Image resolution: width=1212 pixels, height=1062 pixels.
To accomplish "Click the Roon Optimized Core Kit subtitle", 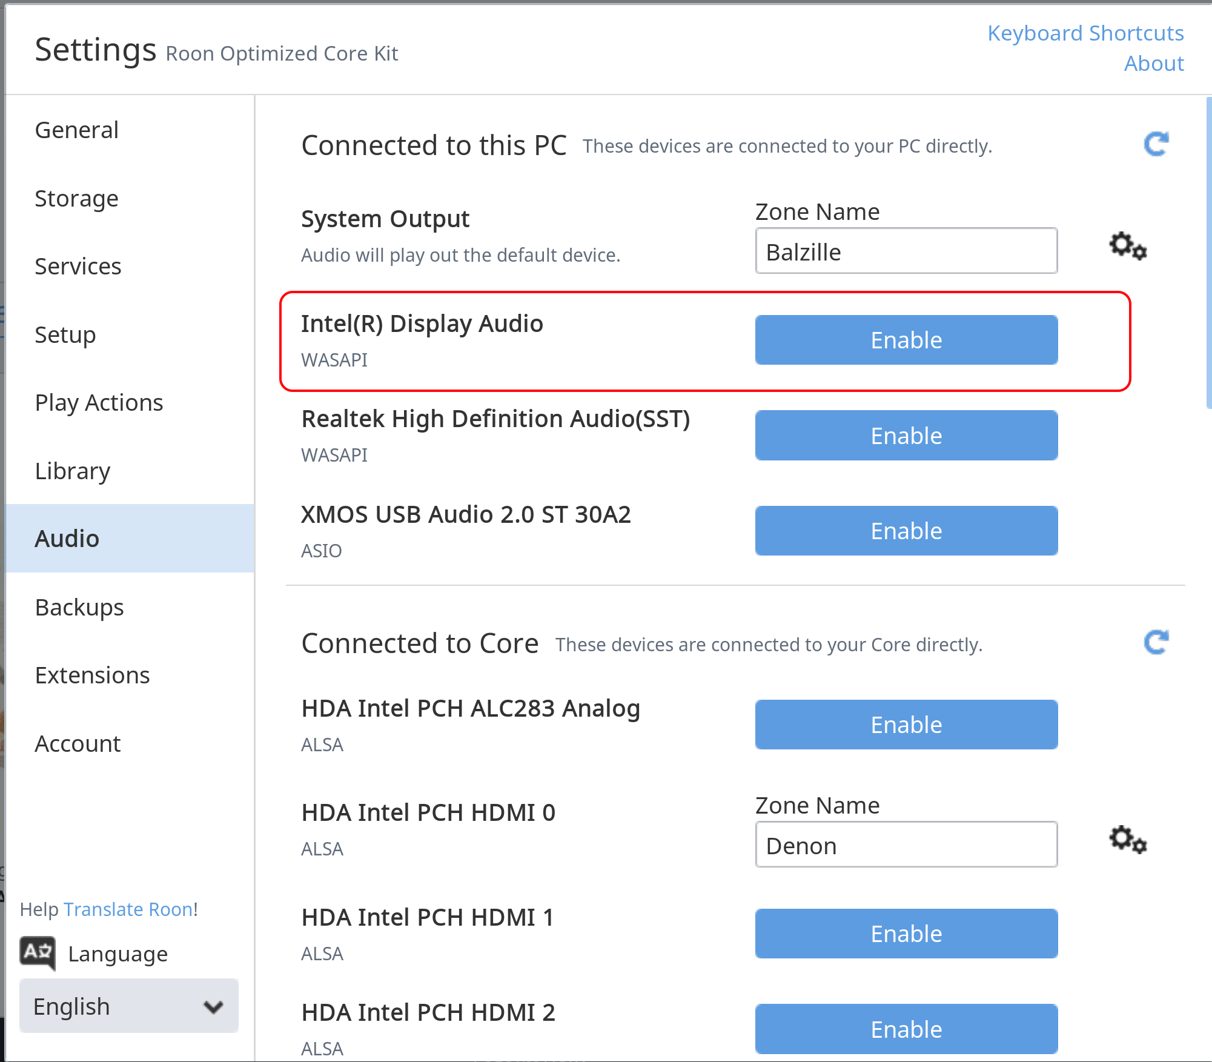I will (x=282, y=53).
